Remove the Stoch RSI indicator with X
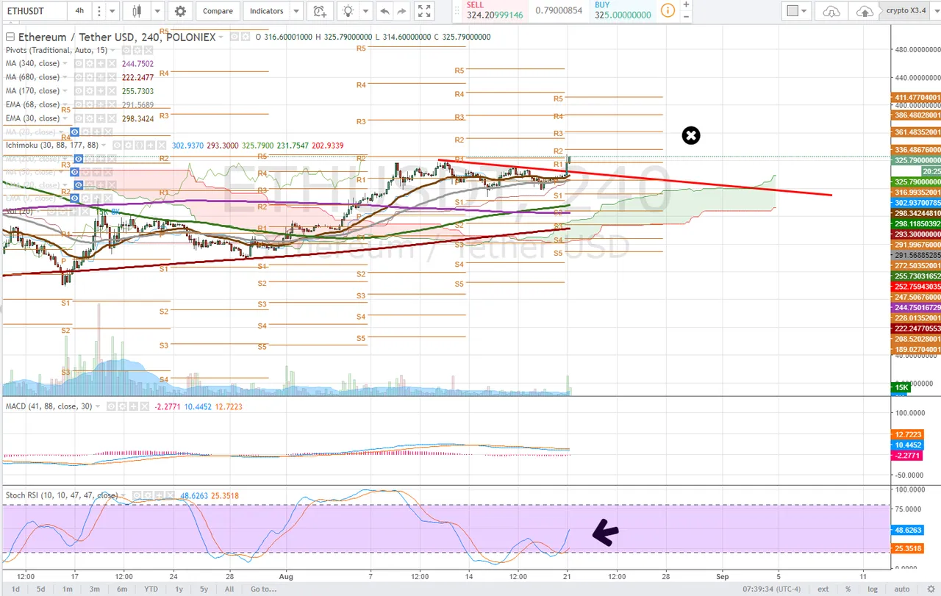This screenshot has width=941, height=596. [170, 495]
